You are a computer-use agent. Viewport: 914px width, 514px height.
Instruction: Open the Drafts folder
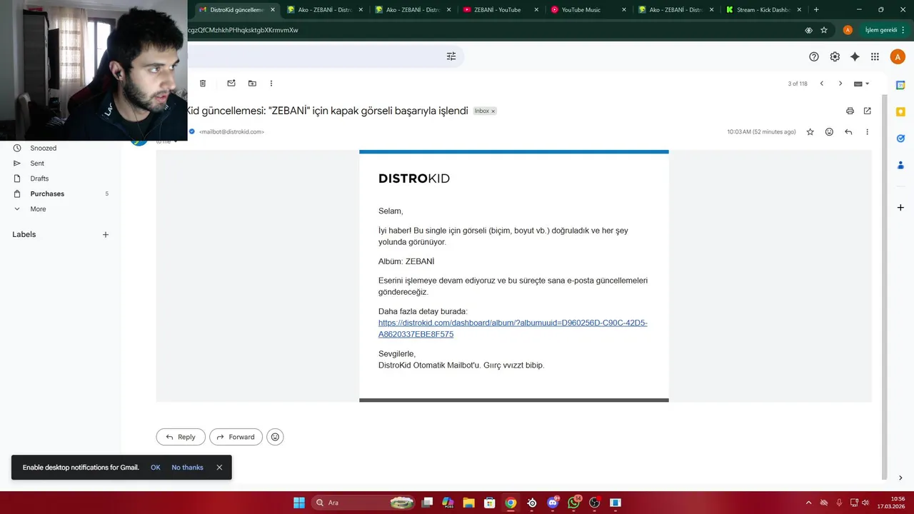pos(39,178)
